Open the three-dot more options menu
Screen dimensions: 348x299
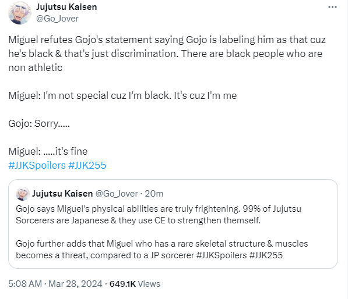click(x=332, y=7)
